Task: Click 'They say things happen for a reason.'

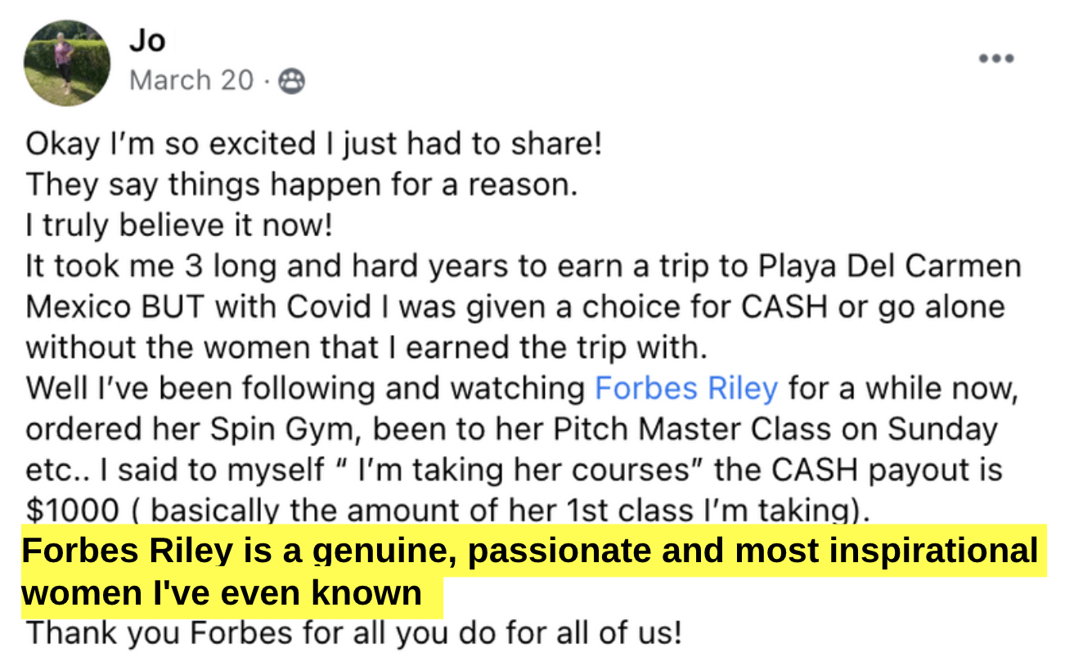Action: coord(302,185)
